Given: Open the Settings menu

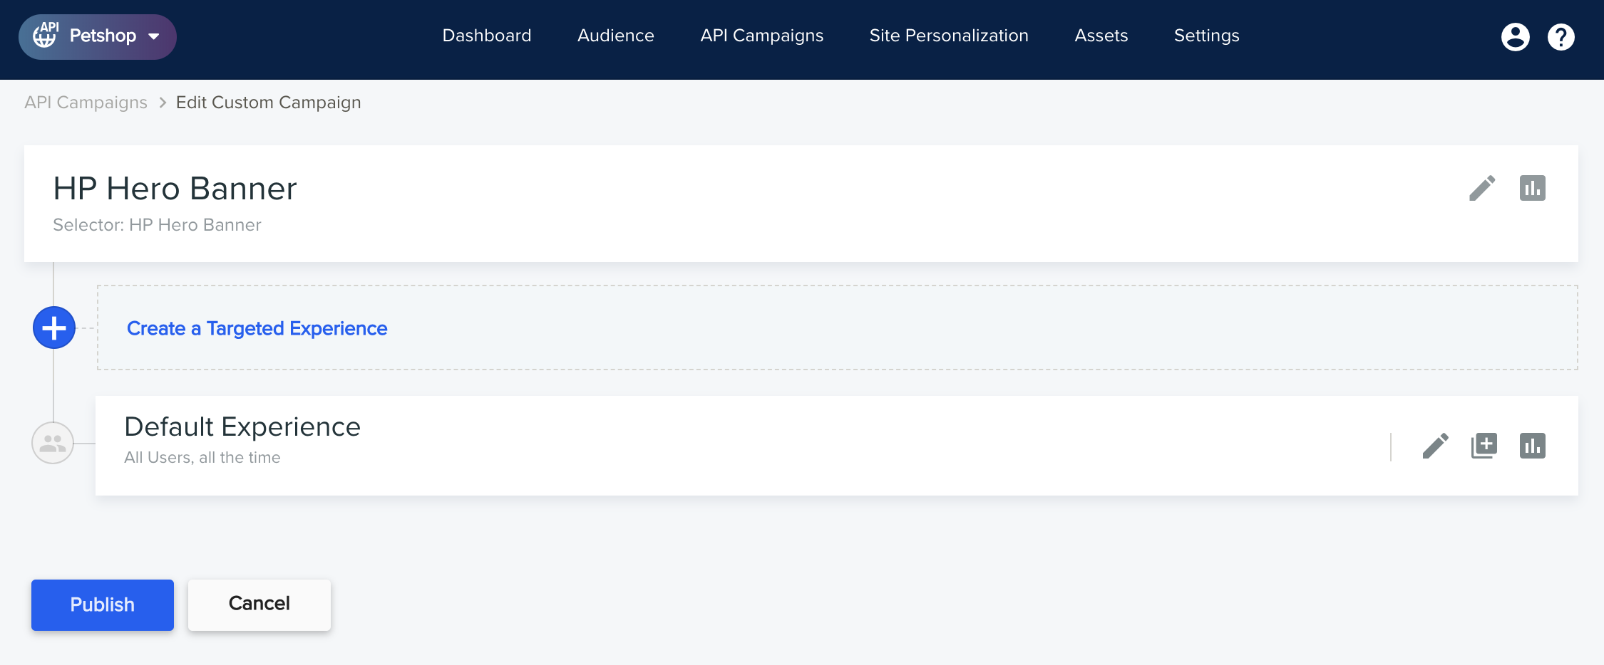Looking at the screenshot, I should [1207, 36].
